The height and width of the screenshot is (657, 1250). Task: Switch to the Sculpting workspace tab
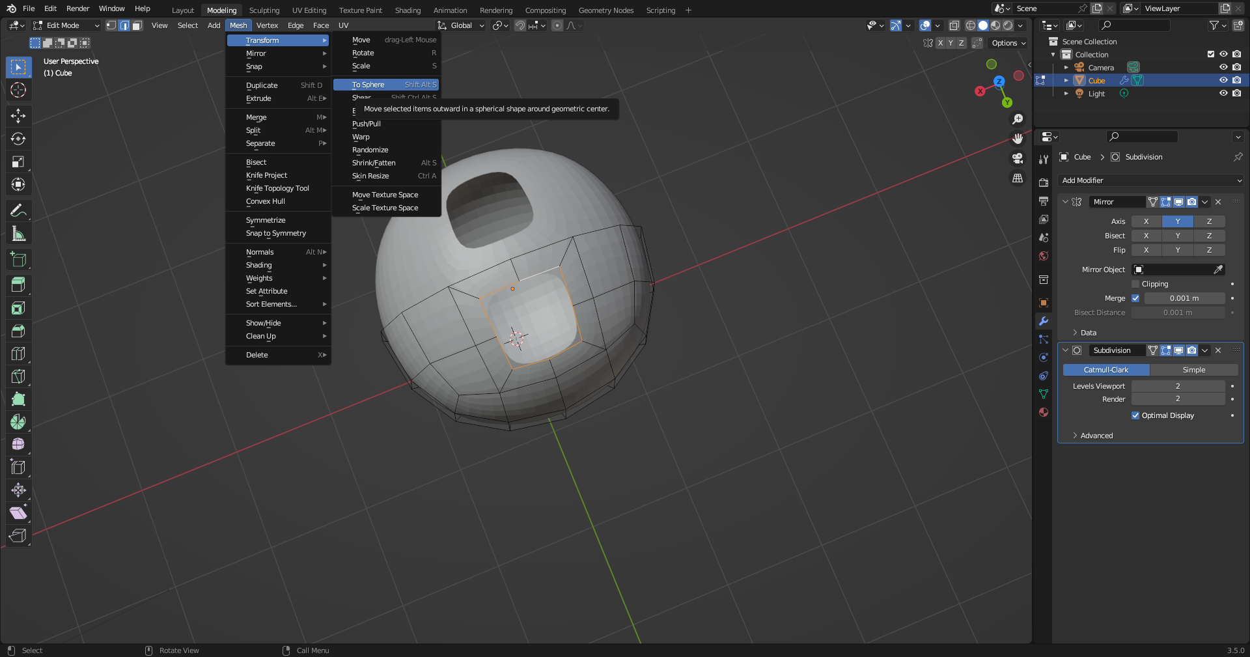tap(264, 10)
